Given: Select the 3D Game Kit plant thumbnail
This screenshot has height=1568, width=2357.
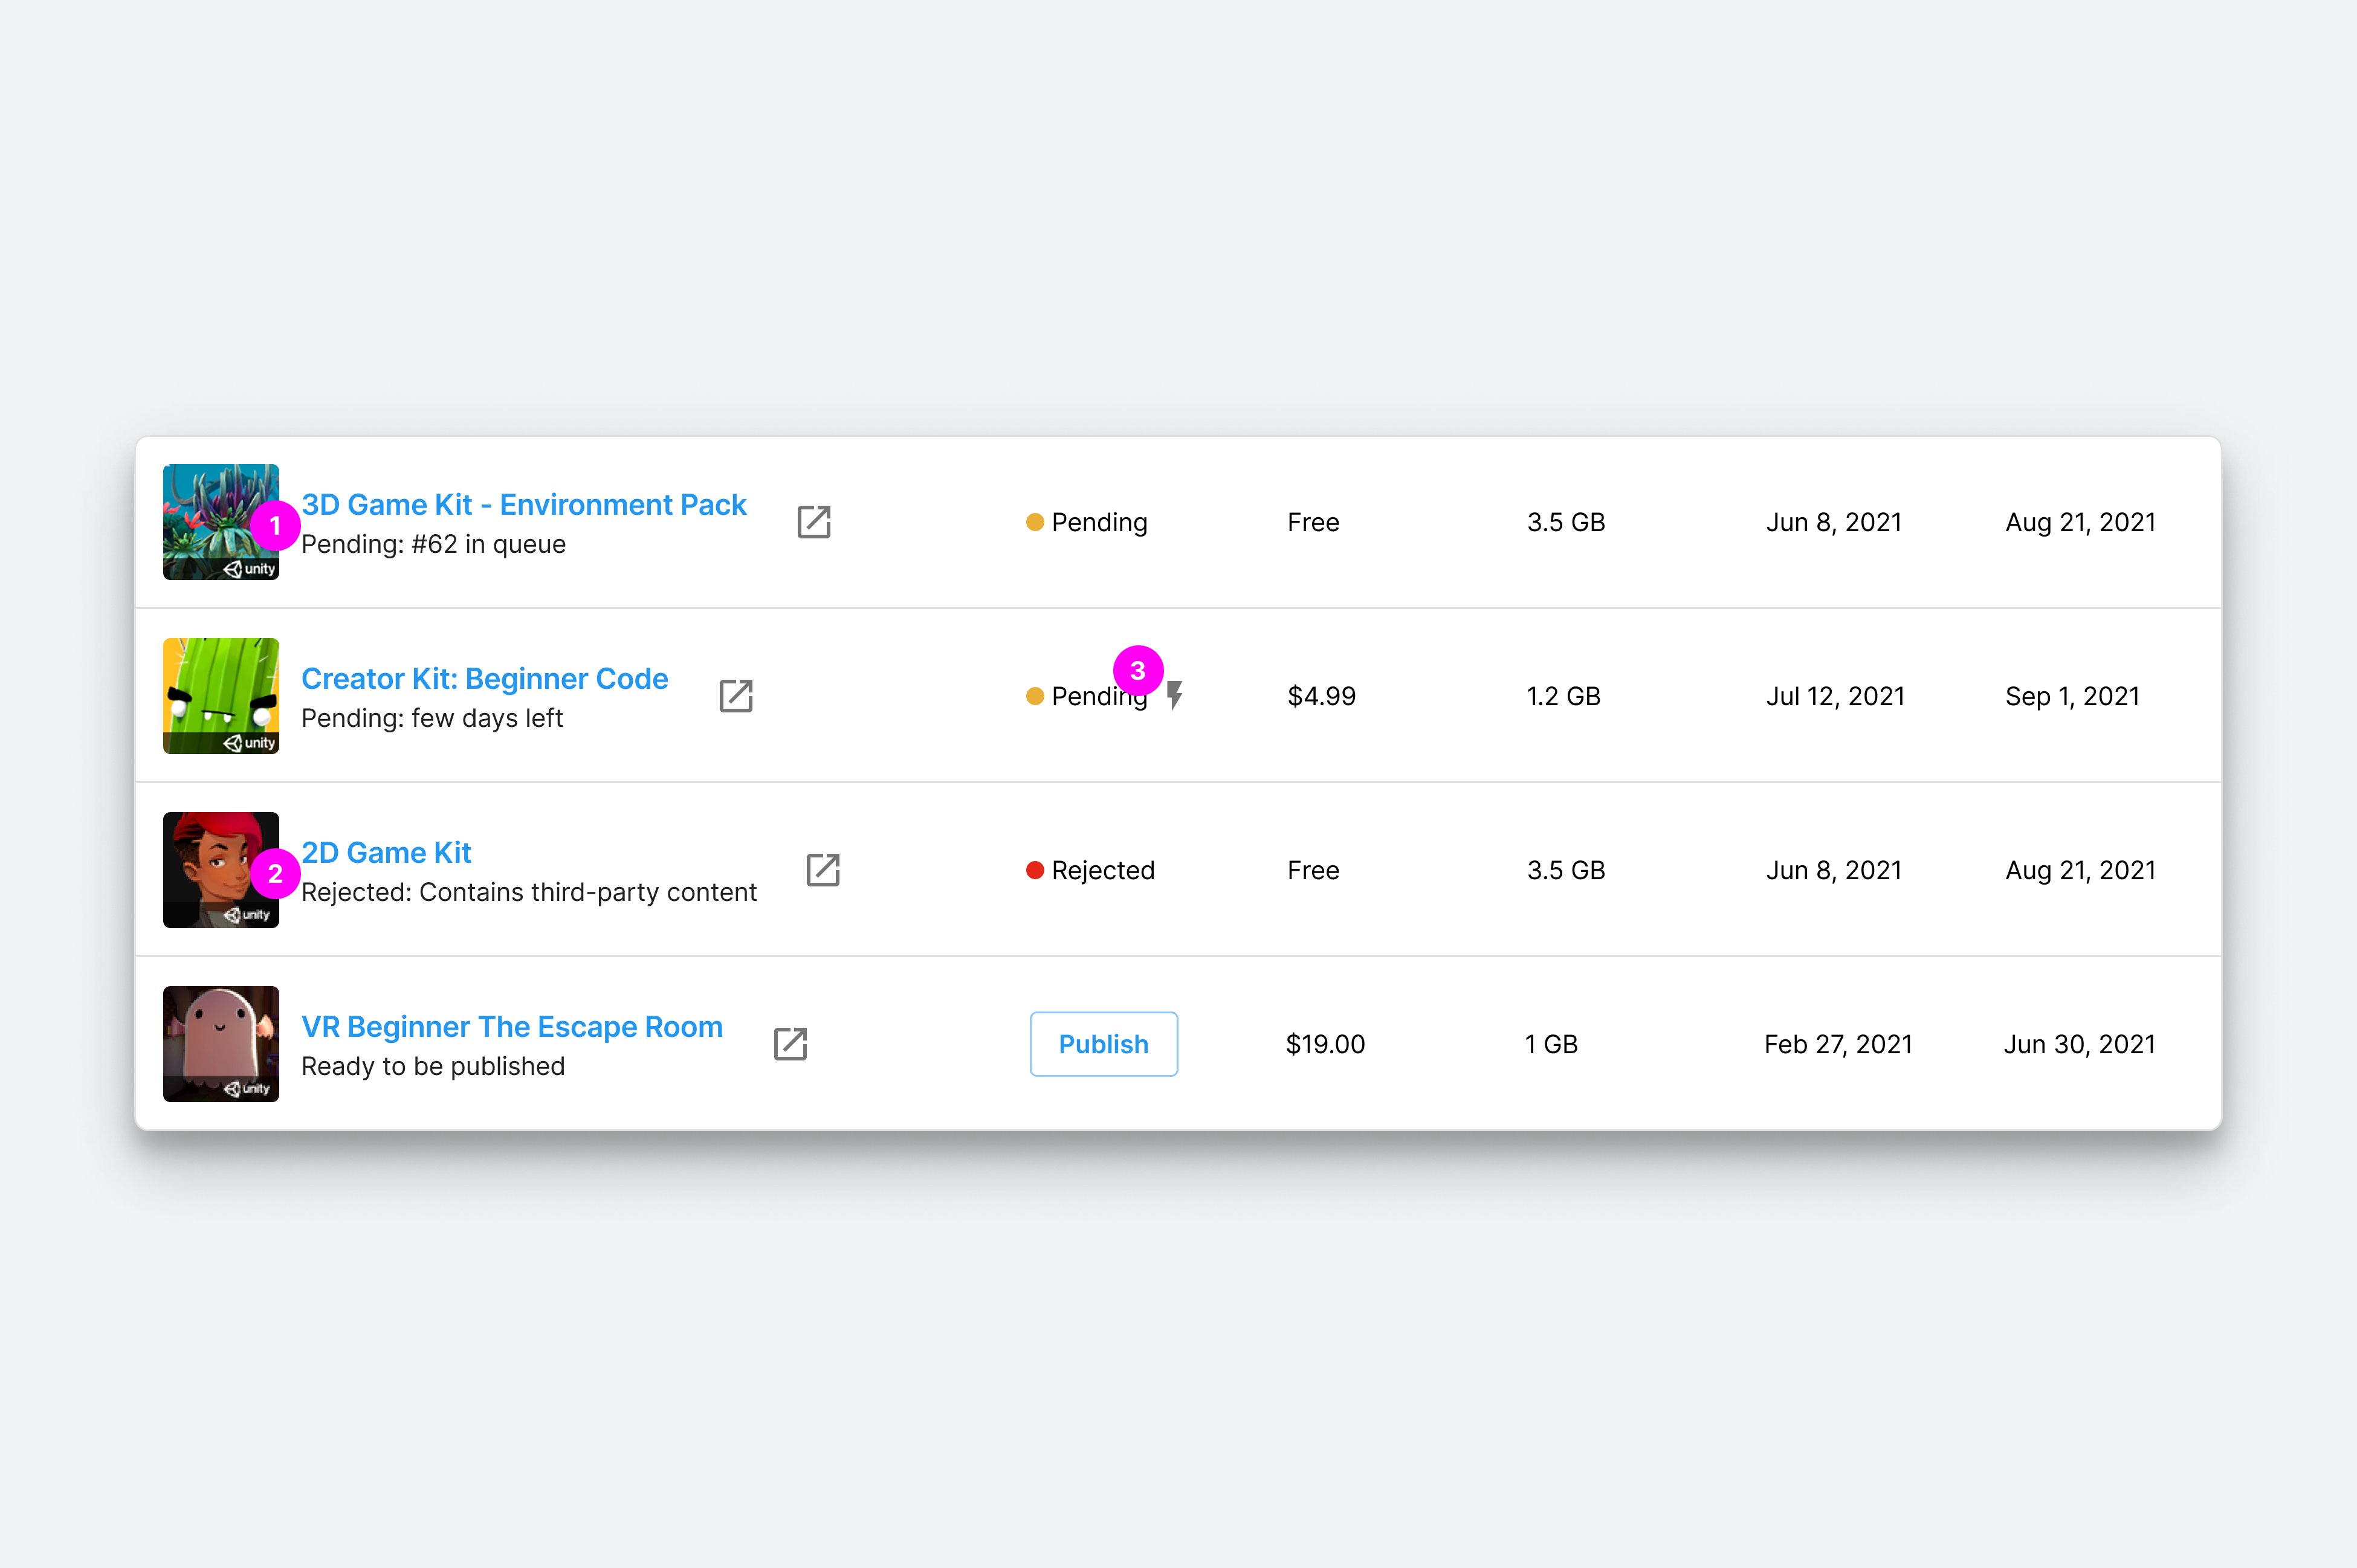Looking at the screenshot, I should click(221, 522).
